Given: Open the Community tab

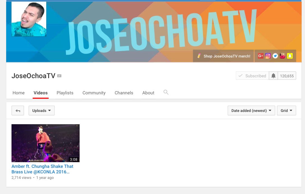Looking at the screenshot, I should [94, 93].
